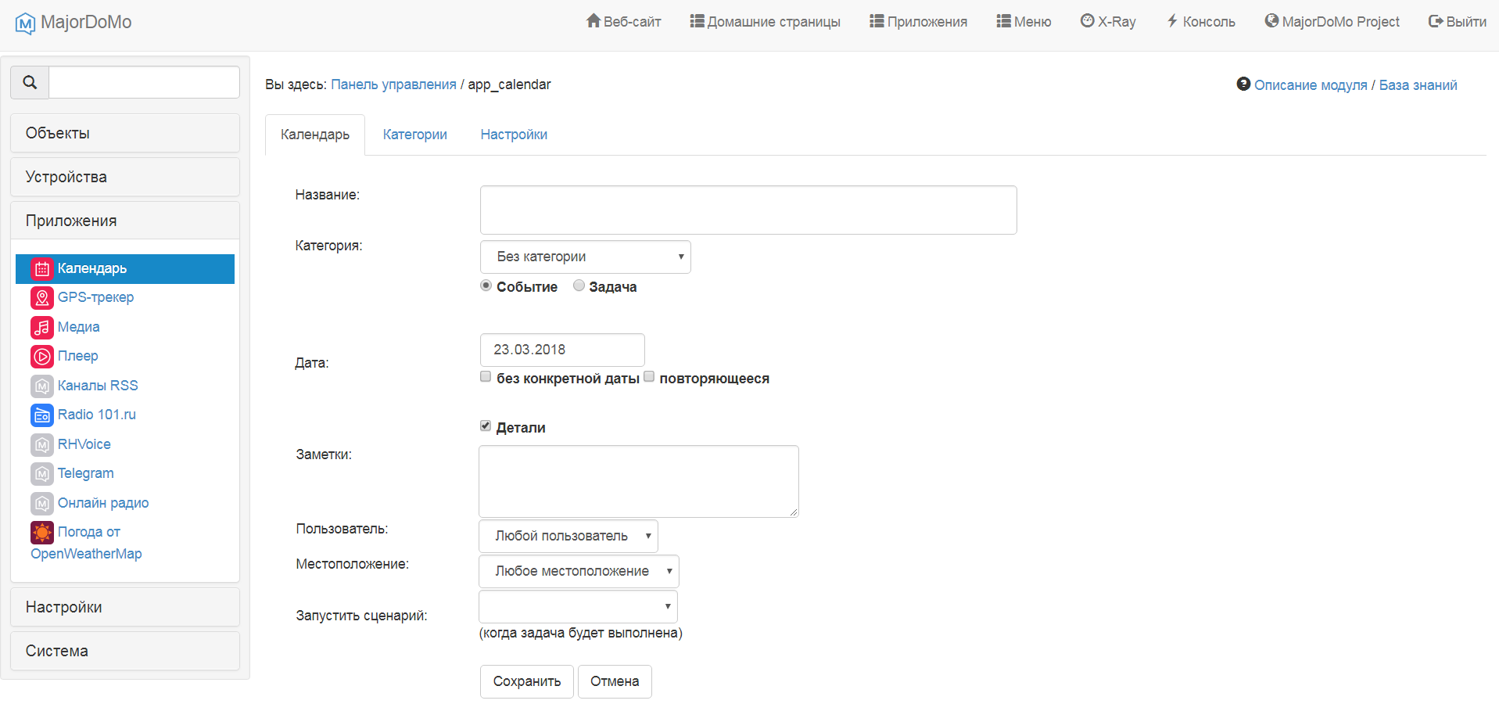Open the GPS-трекер app icon
Viewport: 1499px width, 704px height.
point(42,298)
